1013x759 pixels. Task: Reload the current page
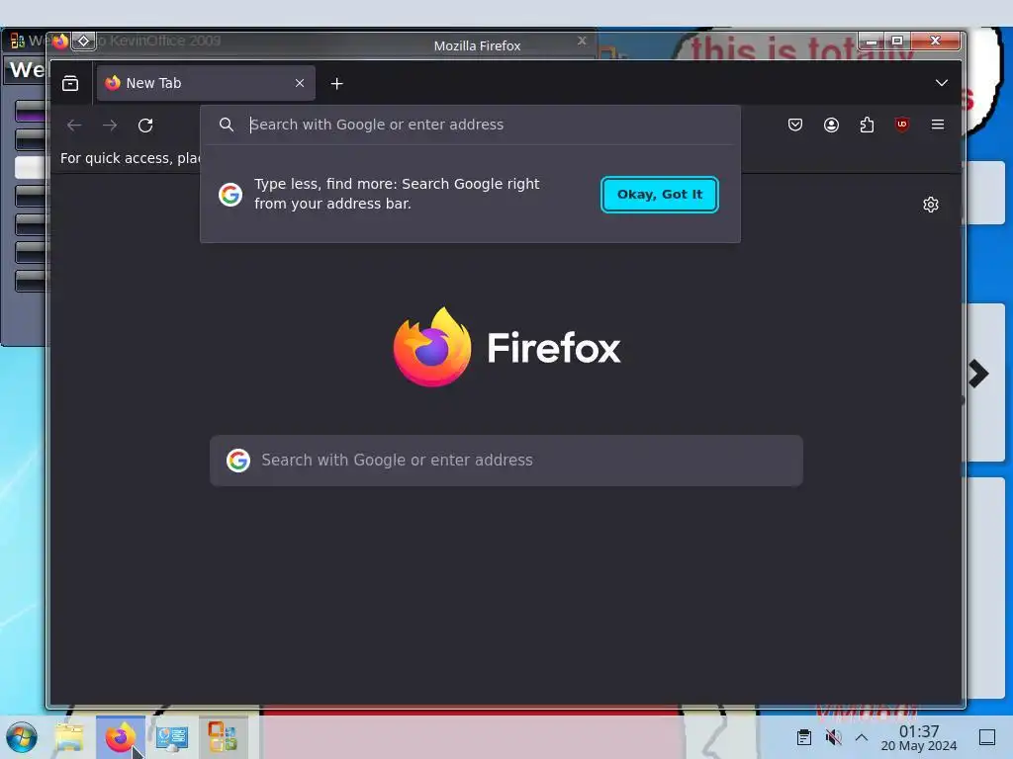pyautogui.click(x=145, y=126)
